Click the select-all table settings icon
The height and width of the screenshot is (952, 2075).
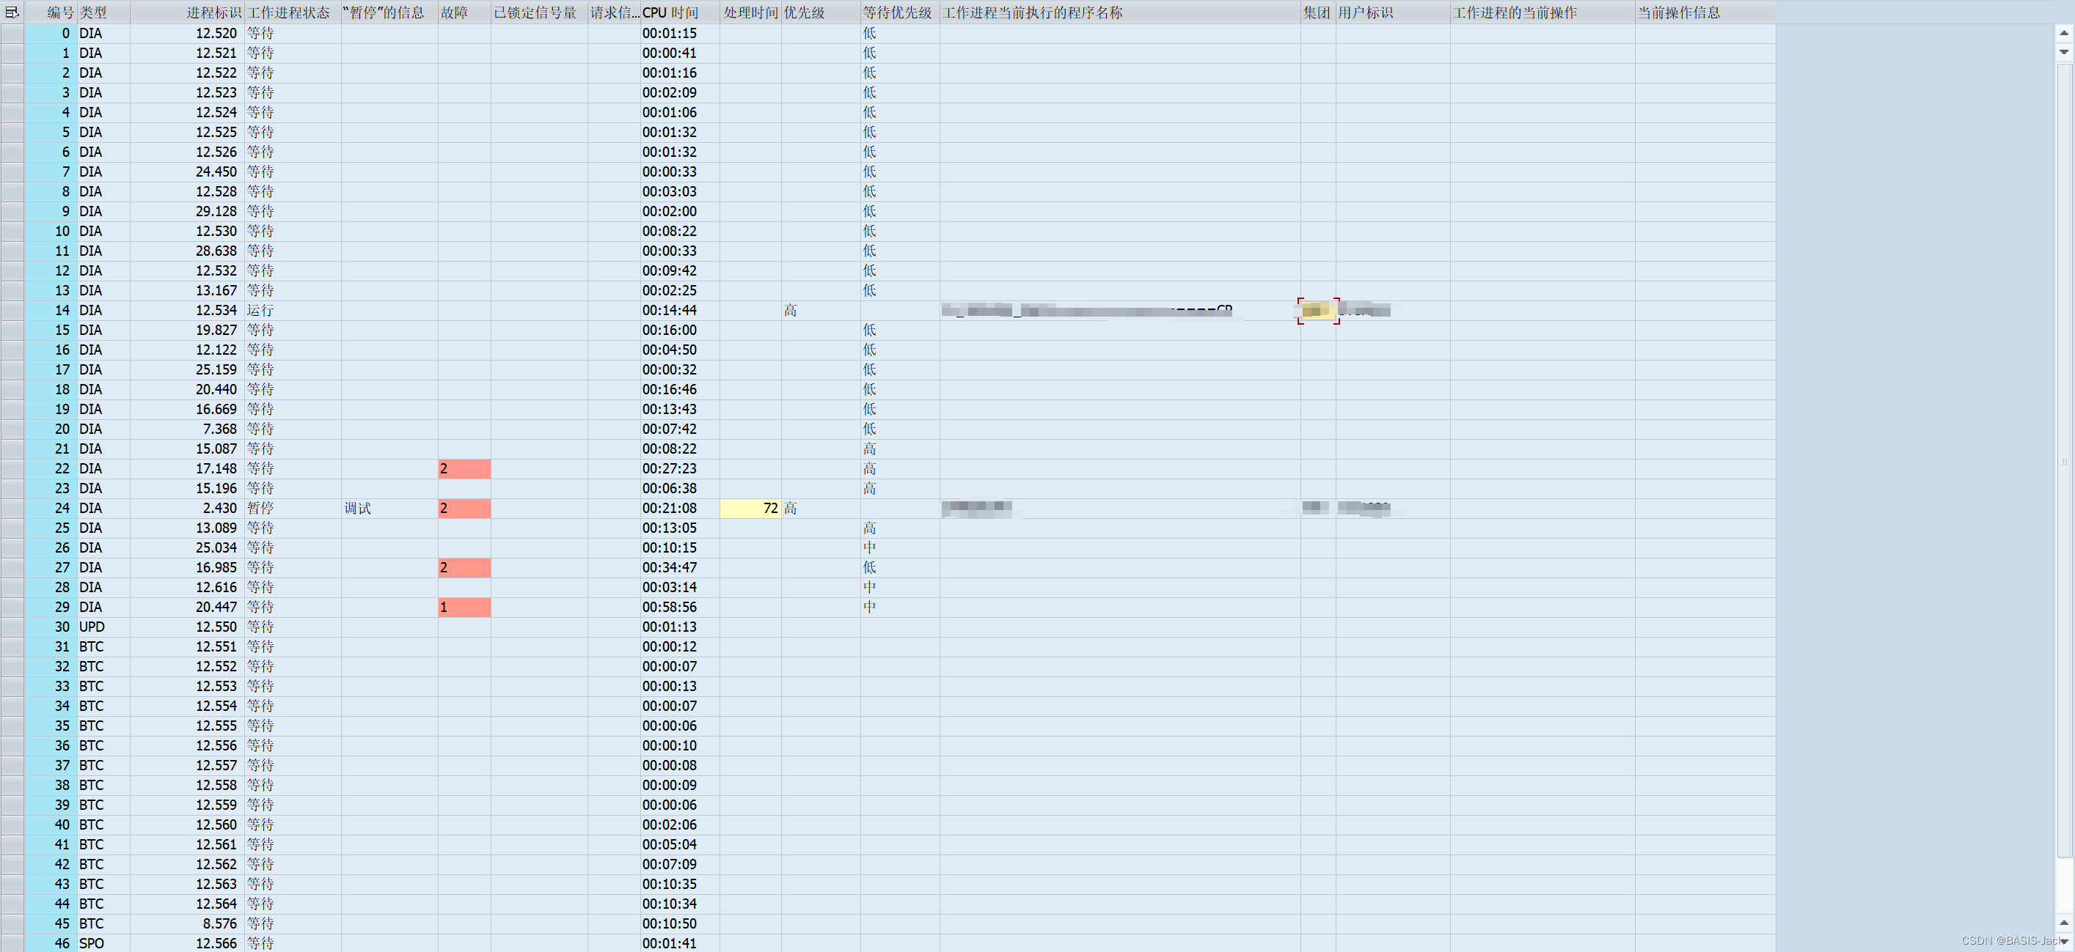tap(11, 12)
